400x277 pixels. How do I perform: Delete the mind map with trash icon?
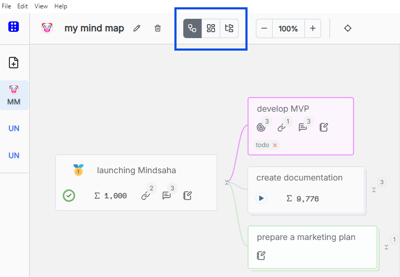pyautogui.click(x=158, y=28)
